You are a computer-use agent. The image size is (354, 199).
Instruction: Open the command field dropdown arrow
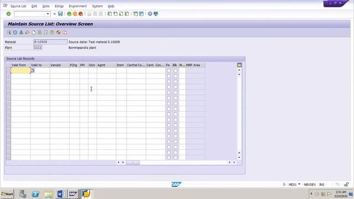(x=48, y=14)
